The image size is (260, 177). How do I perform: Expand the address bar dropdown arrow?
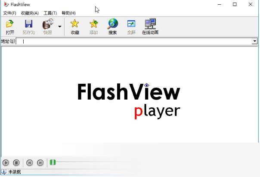tap(254, 41)
